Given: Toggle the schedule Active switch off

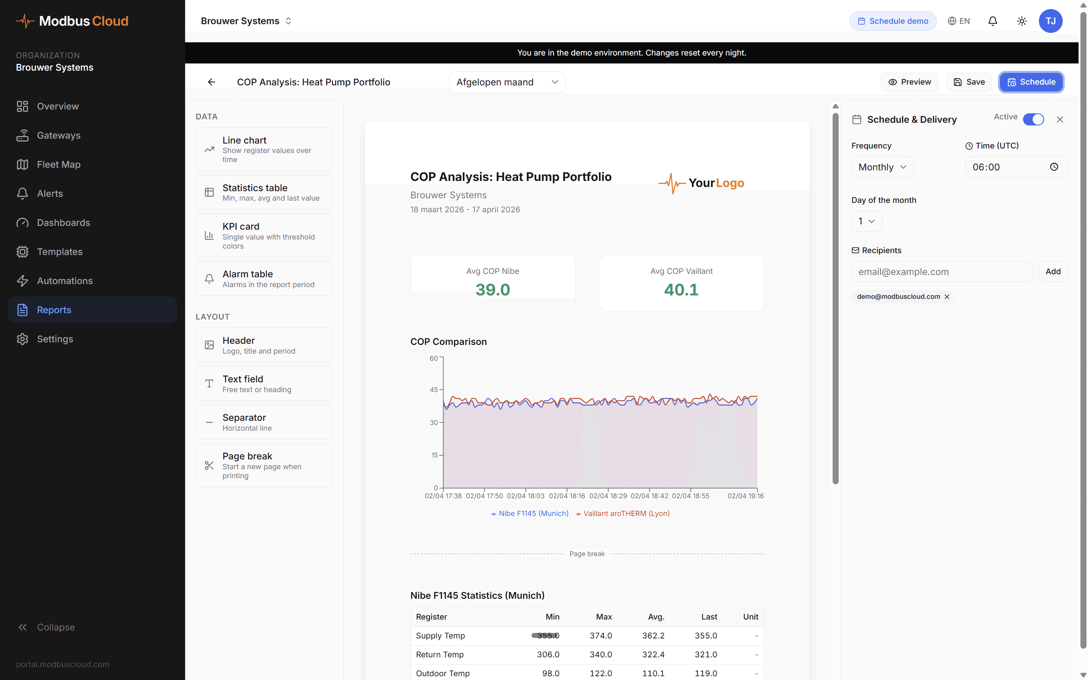Looking at the screenshot, I should (x=1034, y=119).
